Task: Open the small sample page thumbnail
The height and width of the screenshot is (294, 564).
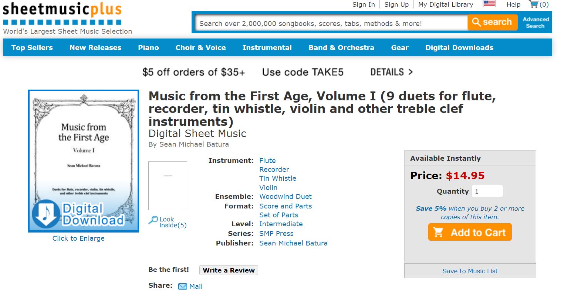Action: [168, 186]
